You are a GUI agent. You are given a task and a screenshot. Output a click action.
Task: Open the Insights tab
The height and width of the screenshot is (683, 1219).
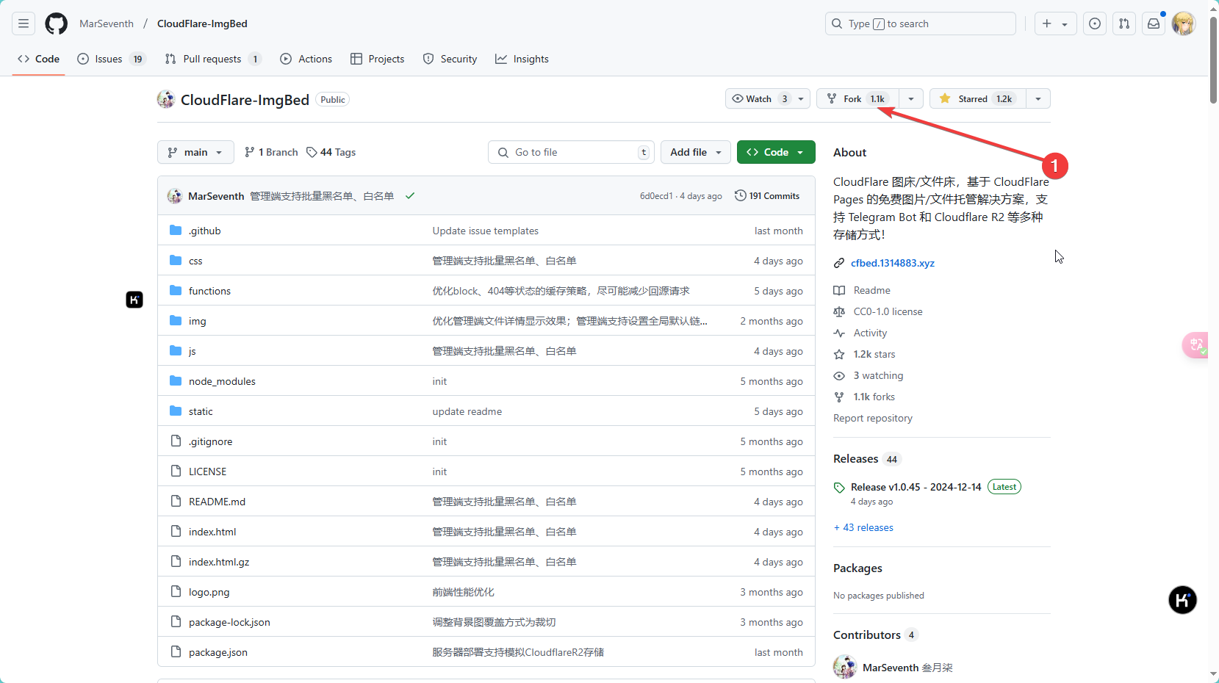click(x=522, y=59)
